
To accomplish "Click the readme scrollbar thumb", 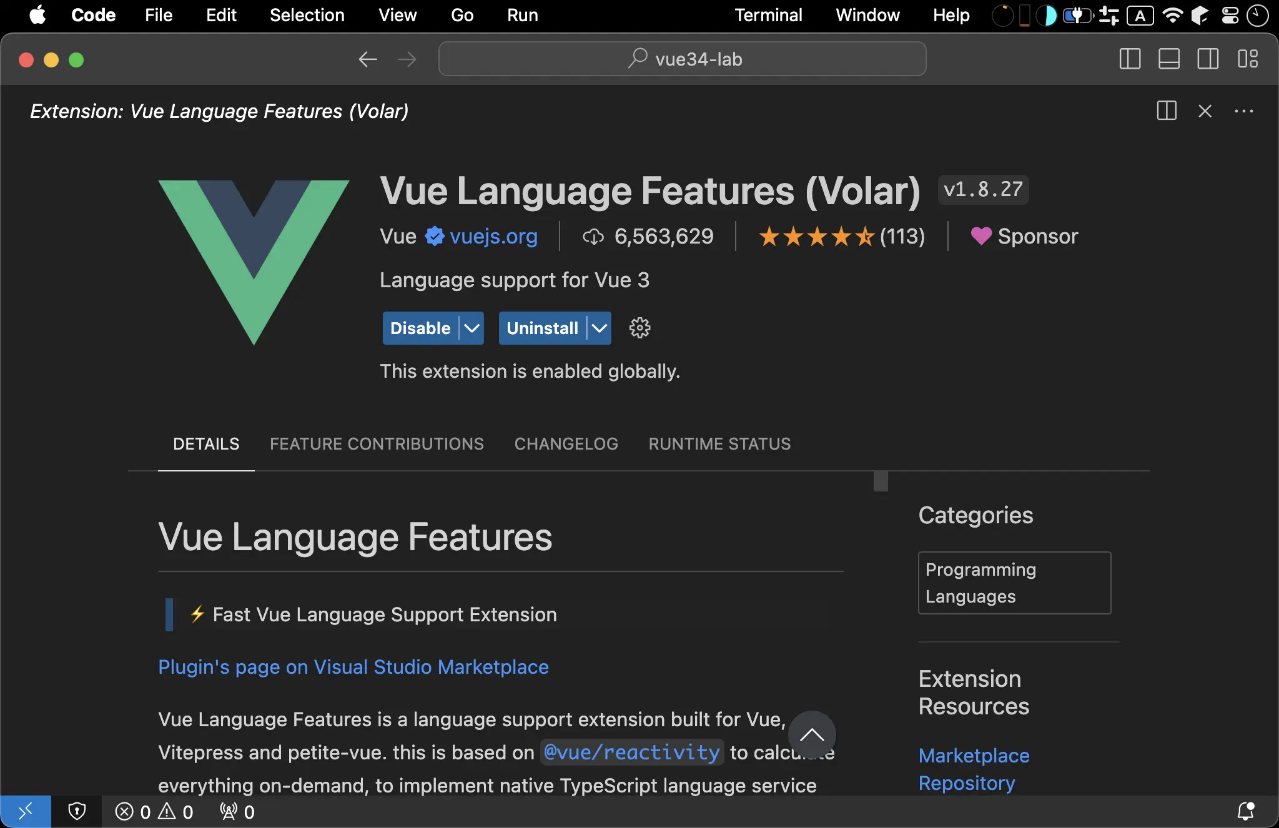I will [x=881, y=481].
